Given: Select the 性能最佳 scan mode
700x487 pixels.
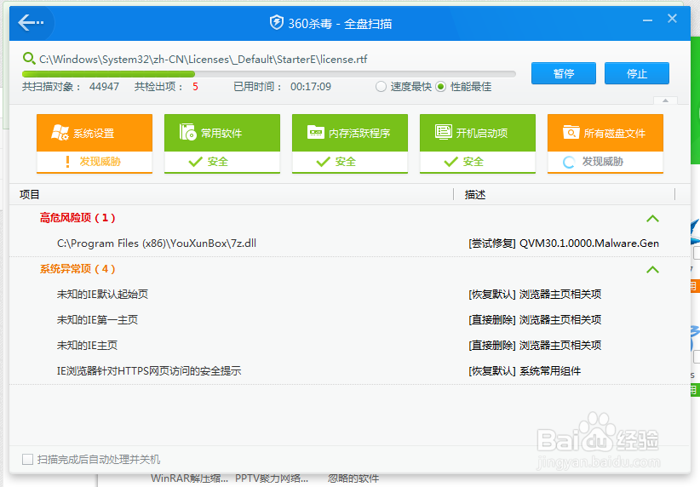Looking at the screenshot, I should coord(440,87).
